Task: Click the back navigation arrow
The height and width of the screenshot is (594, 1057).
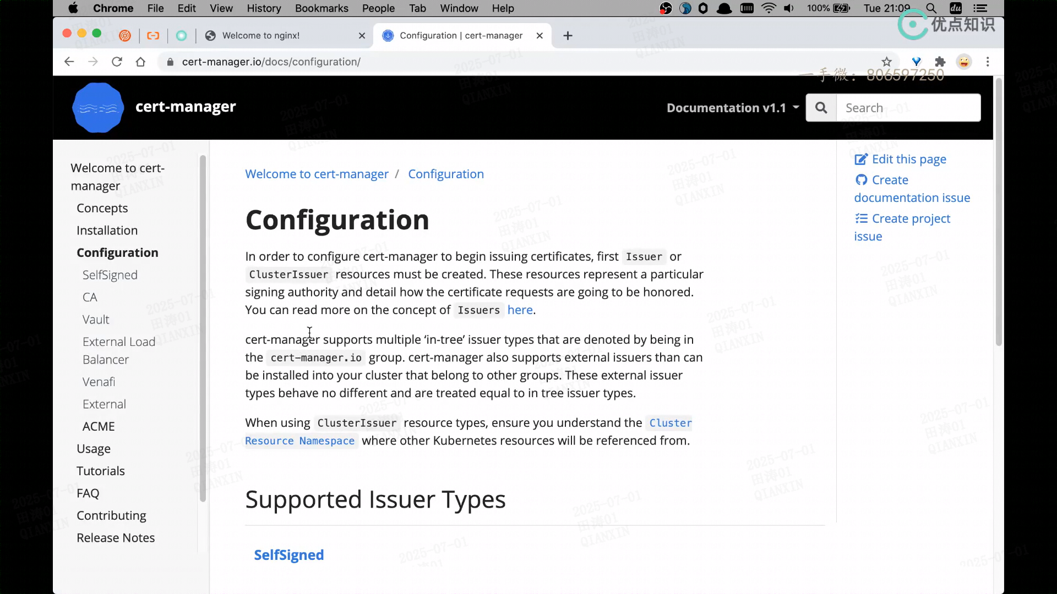Action: 69,62
